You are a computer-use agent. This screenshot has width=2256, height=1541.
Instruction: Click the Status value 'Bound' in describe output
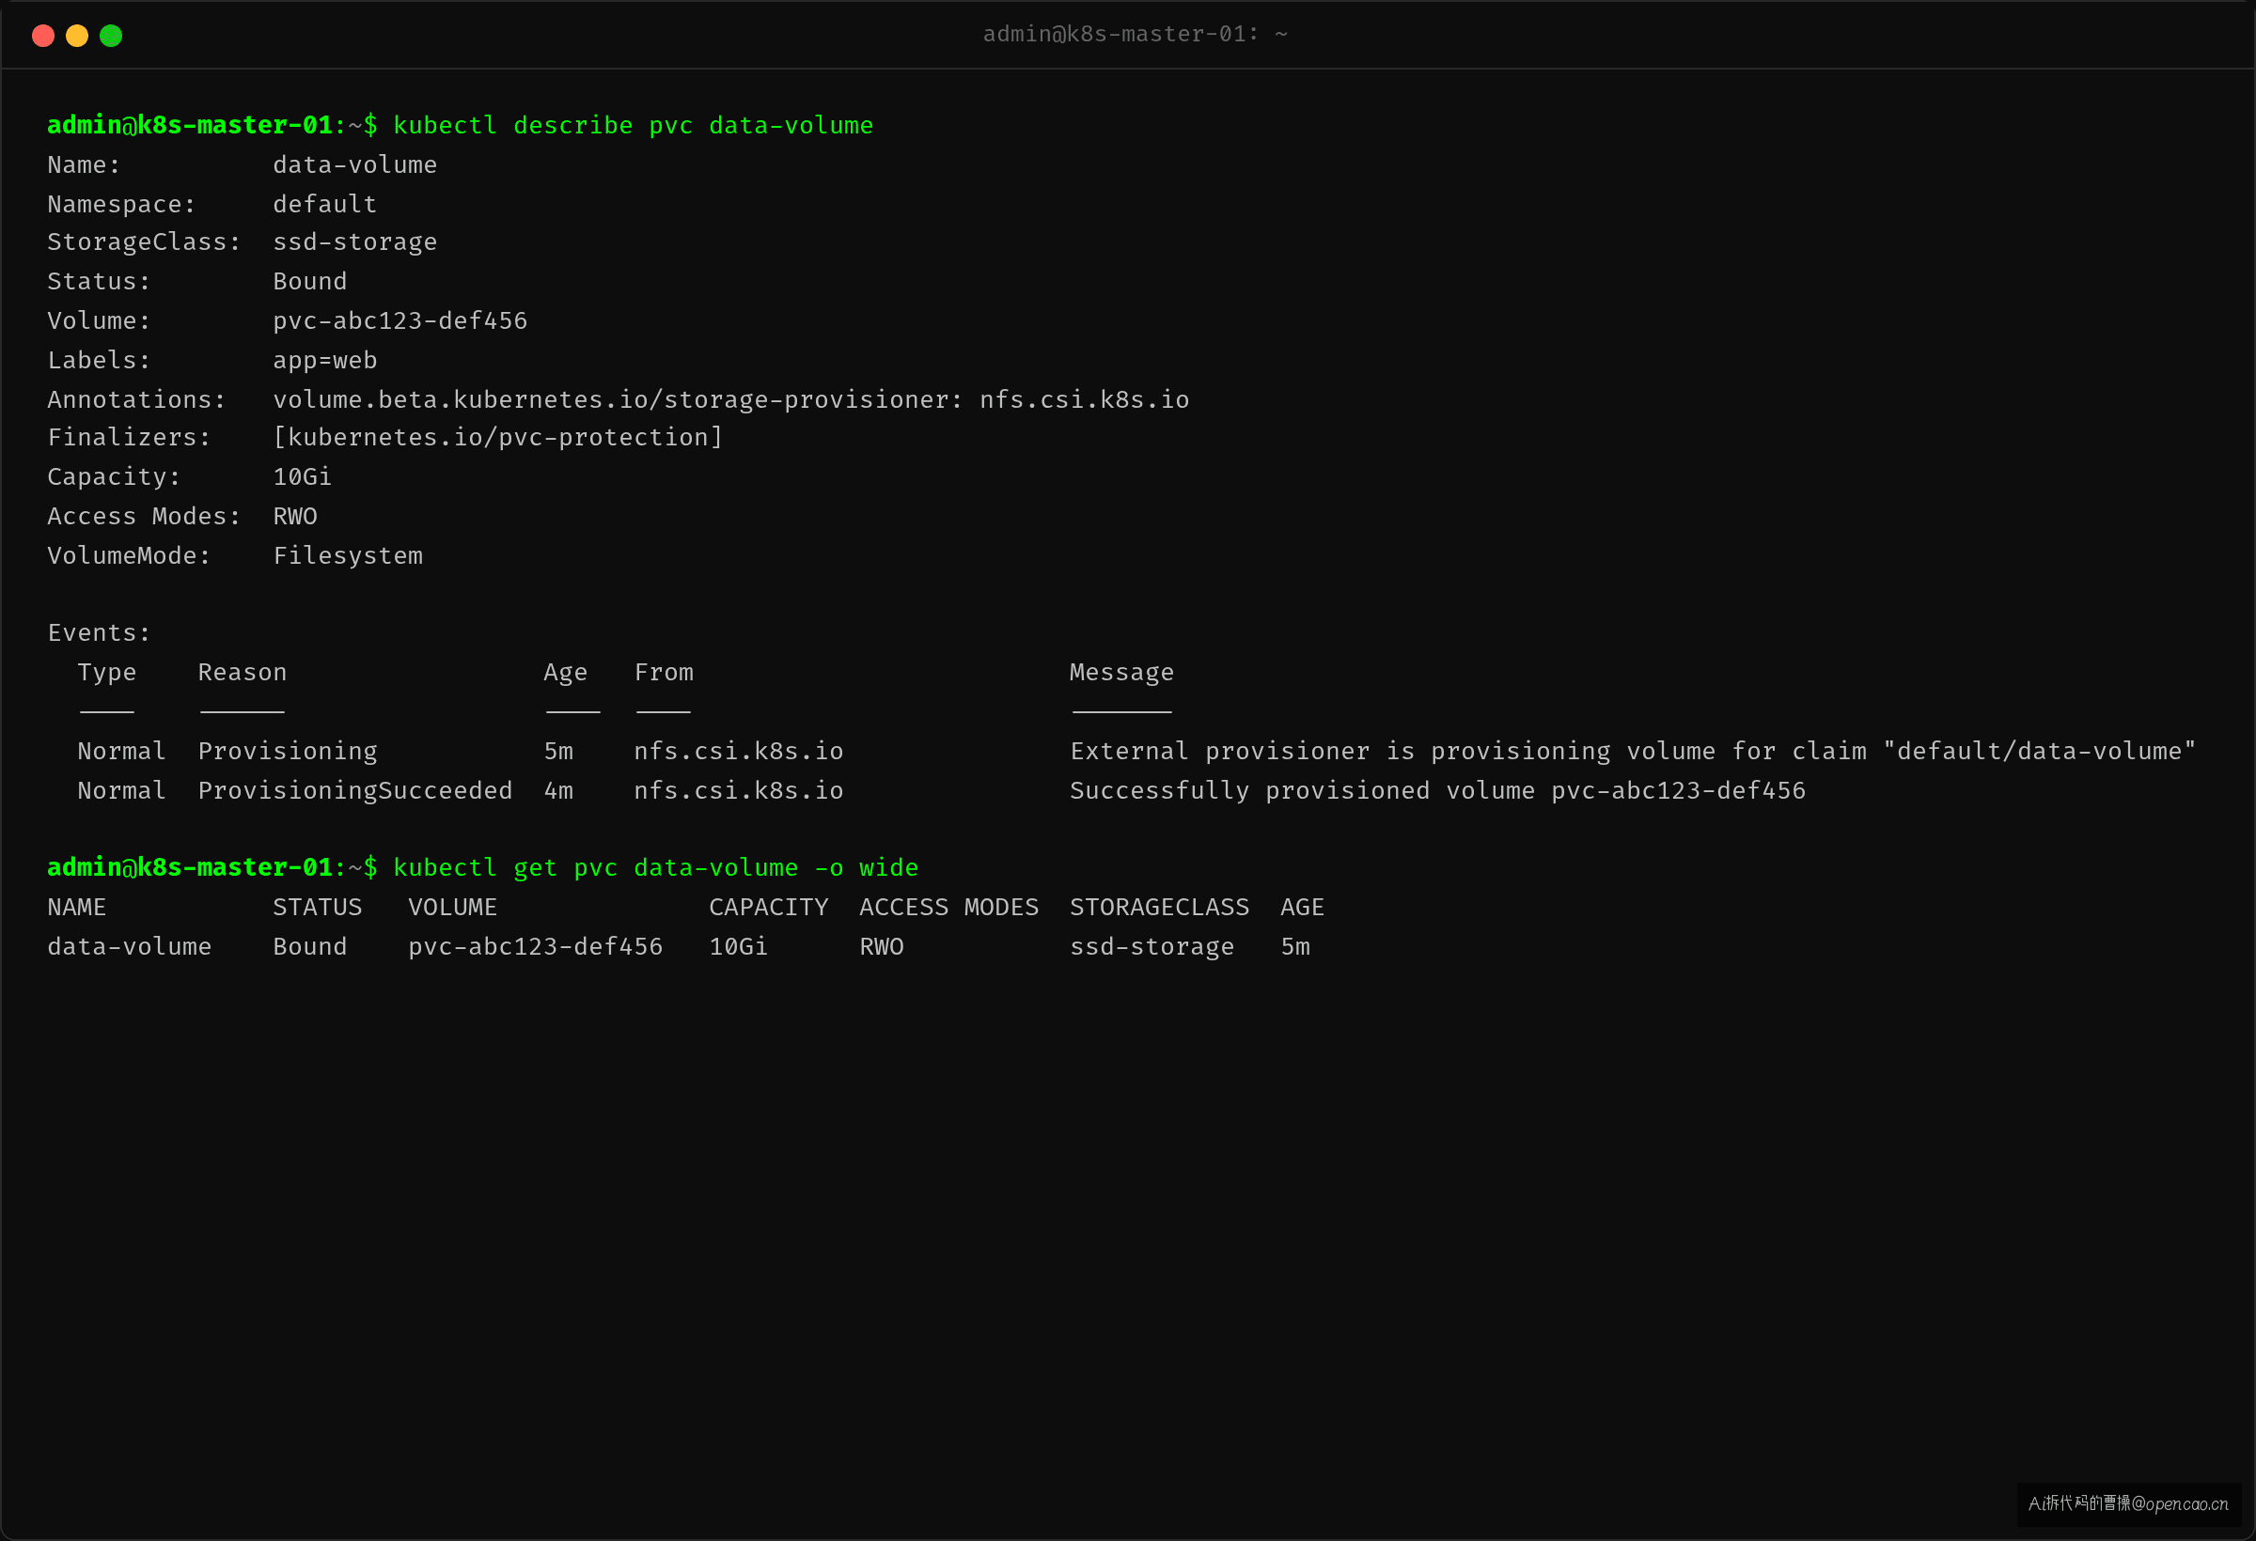tap(309, 281)
